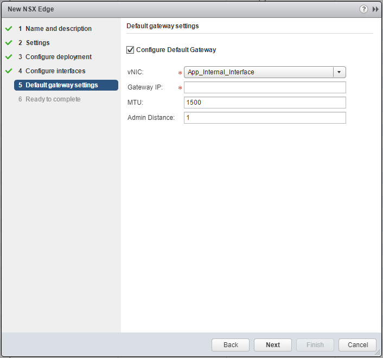Go to step 1 Name and description
The width and height of the screenshot is (383, 358).
pos(58,29)
